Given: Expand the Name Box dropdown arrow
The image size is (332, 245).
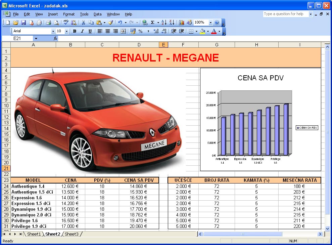Looking at the screenshot, I should coord(36,38).
